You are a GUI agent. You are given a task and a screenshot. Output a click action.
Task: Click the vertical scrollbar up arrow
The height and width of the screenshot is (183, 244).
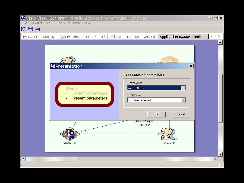[220, 42]
